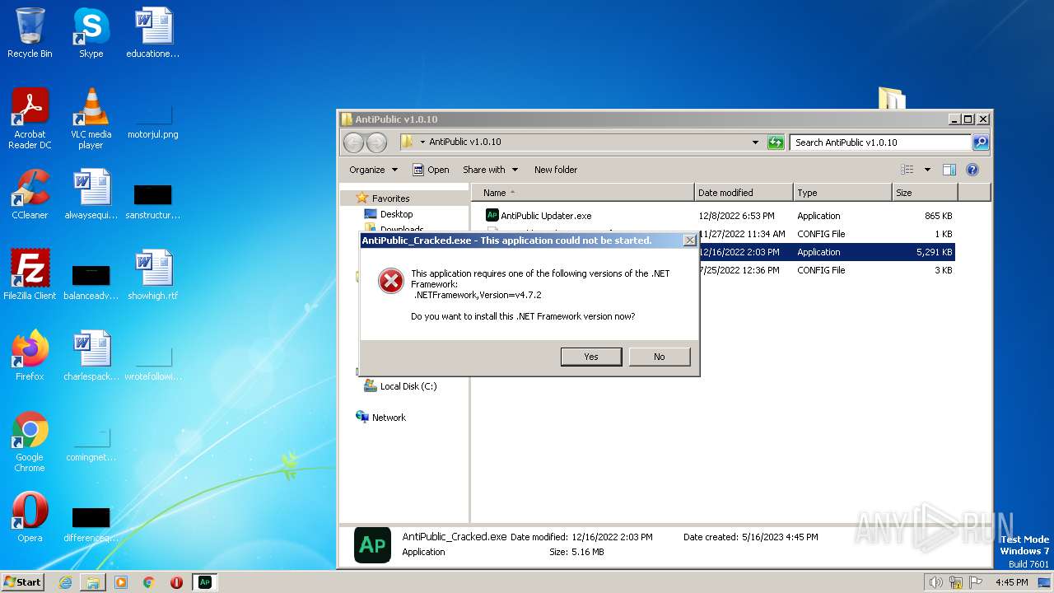Select the showhigh.rtf document icon

click(152, 275)
